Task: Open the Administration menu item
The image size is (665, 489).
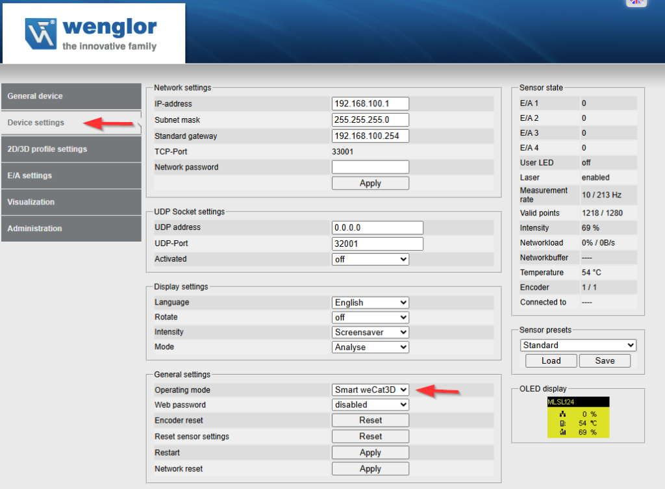Action: point(71,229)
